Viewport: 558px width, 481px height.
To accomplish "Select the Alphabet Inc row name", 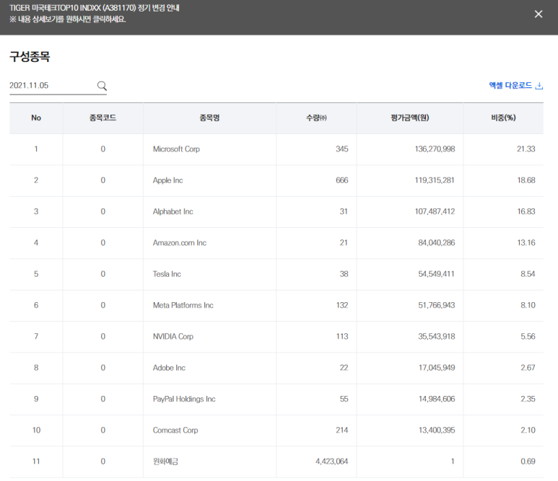I will coord(173,211).
